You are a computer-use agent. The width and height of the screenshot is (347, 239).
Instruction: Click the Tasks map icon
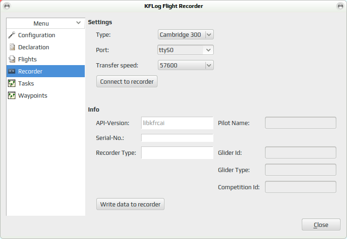[x=12, y=83]
